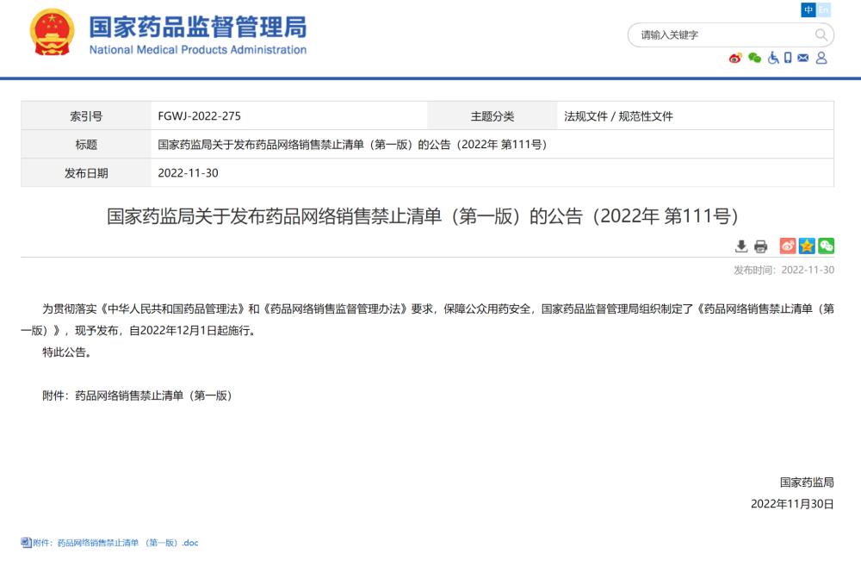This screenshot has width=861, height=579.
Task: Open the accessibility (wheelchair) icon
Action: [x=773, y=58]
